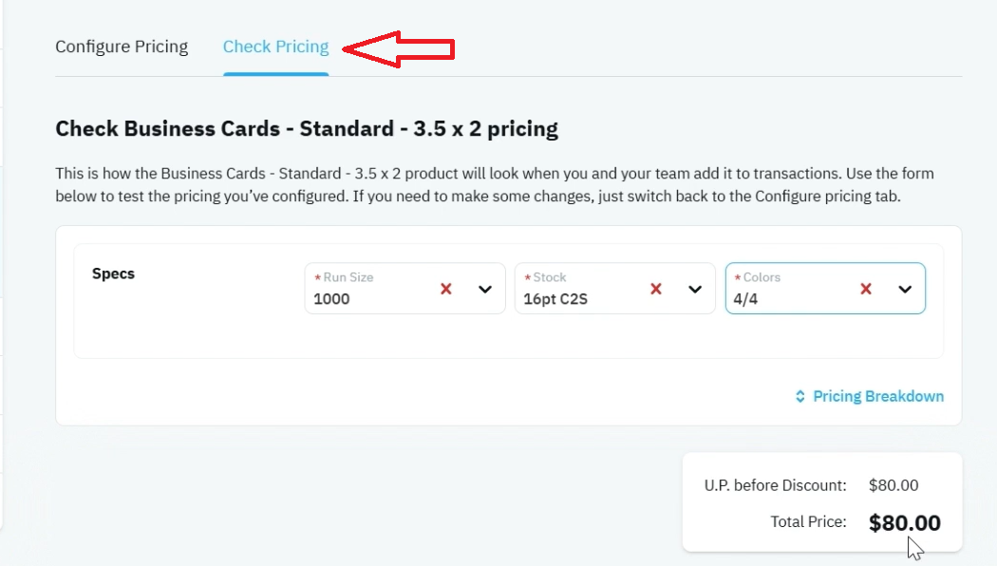The image size is (997, 566).
Task: Select the Check Pricing tab
Action: pos(275,47)
